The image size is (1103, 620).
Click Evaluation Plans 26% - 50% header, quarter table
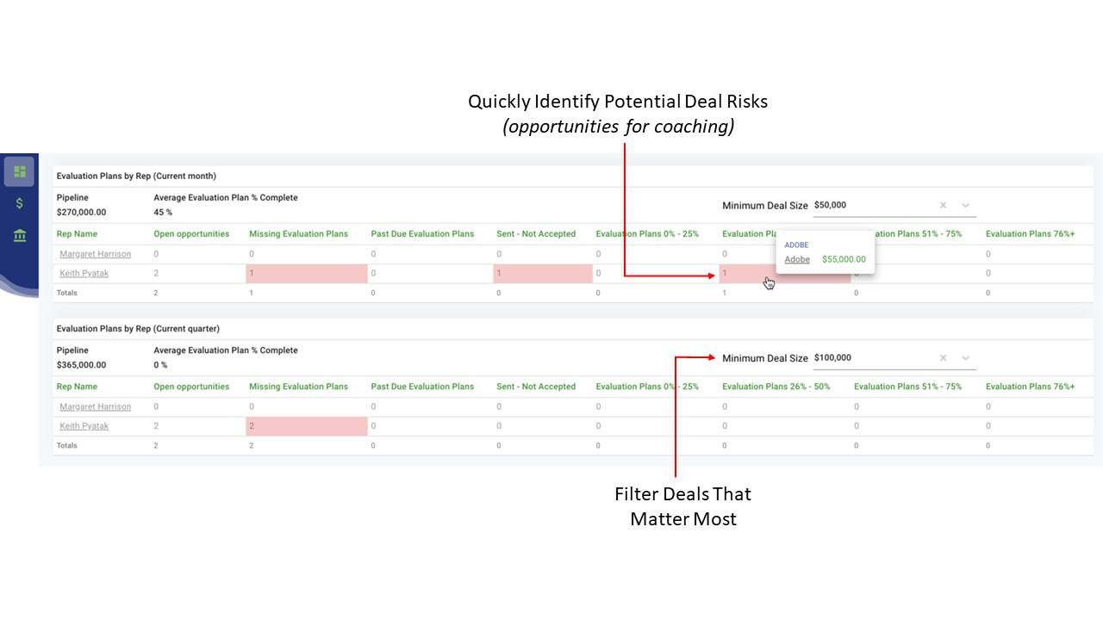pyautogui.click(x=776, y=387)
